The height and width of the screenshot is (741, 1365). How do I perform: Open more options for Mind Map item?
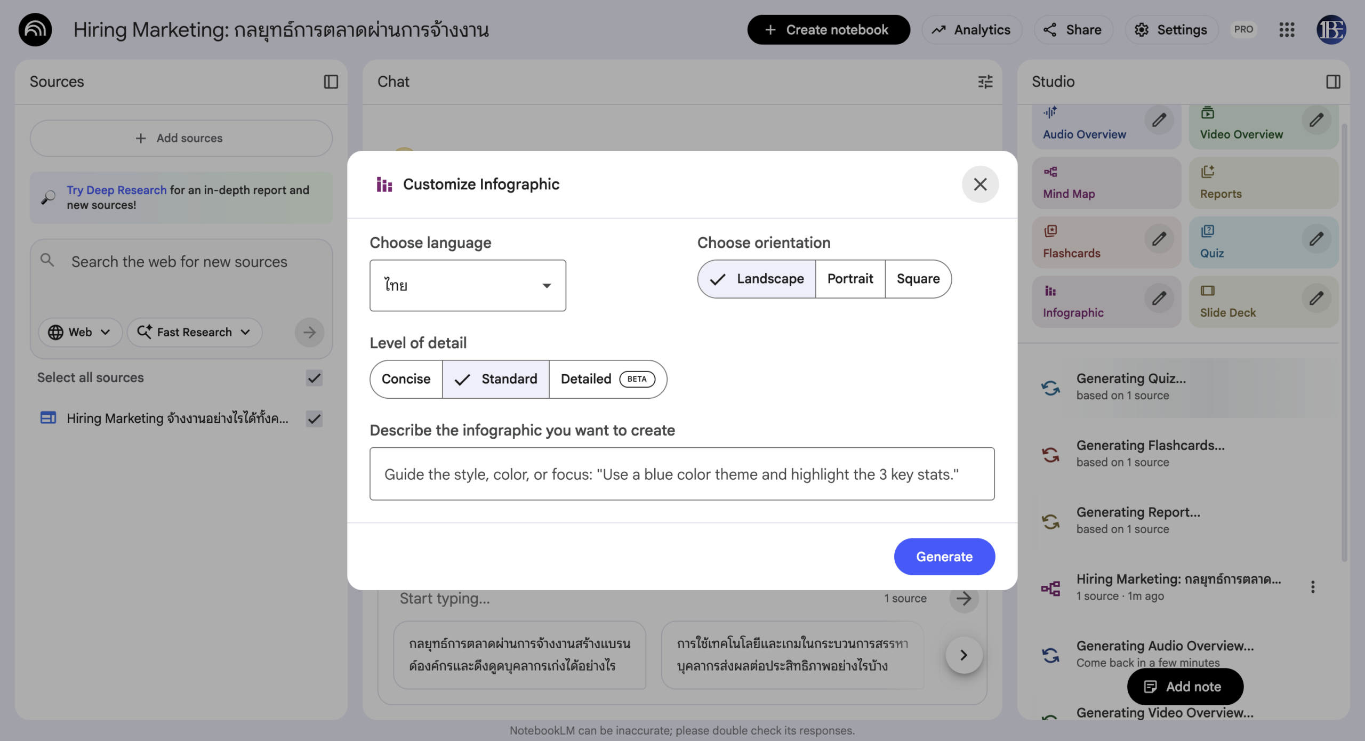tap(1312, 587)
